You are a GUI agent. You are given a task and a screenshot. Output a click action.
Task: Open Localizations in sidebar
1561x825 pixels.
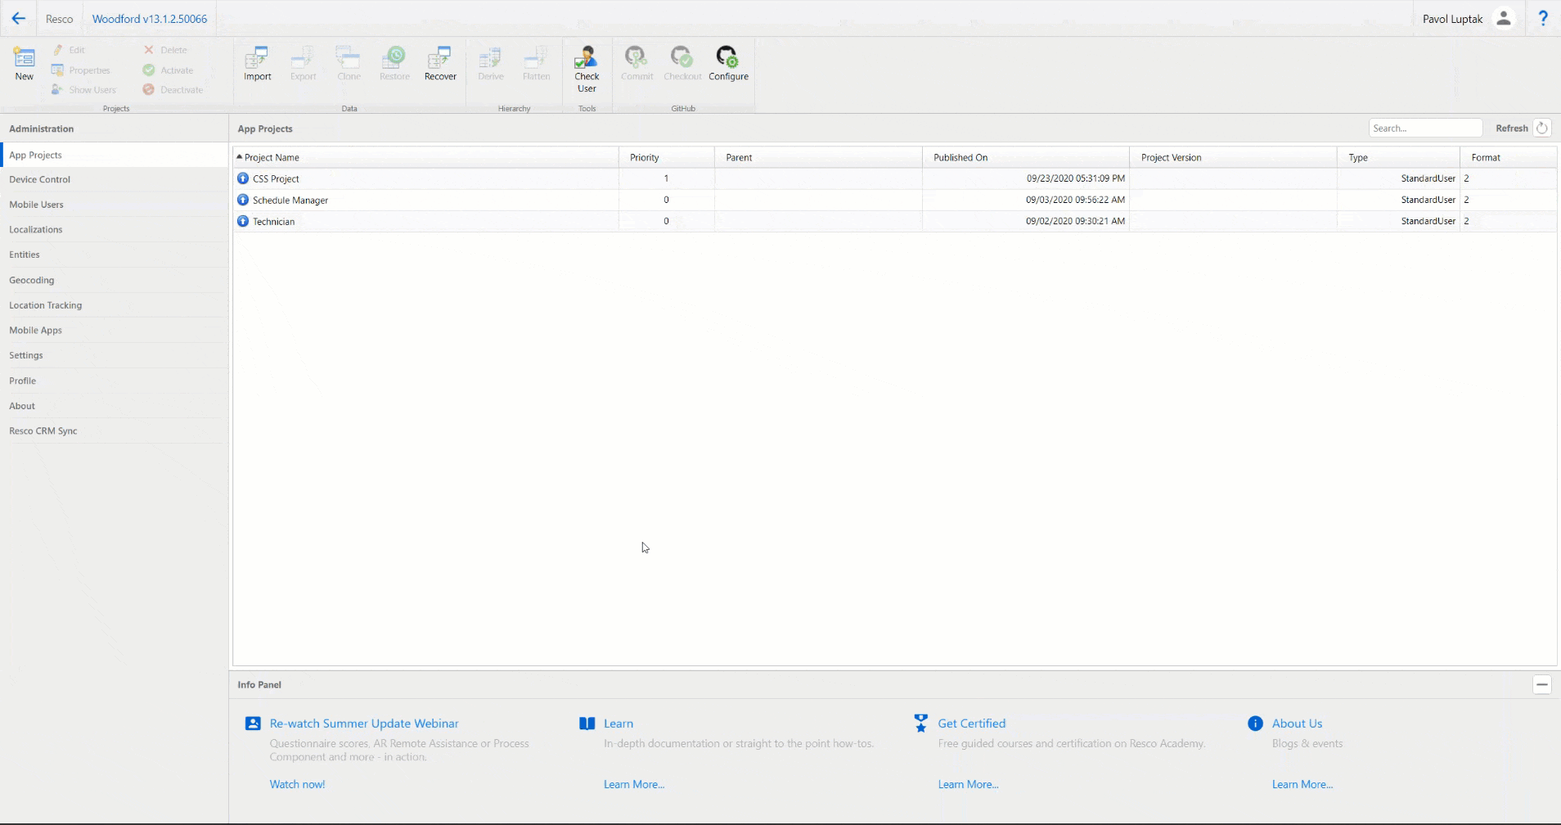(x=115, y=229)
